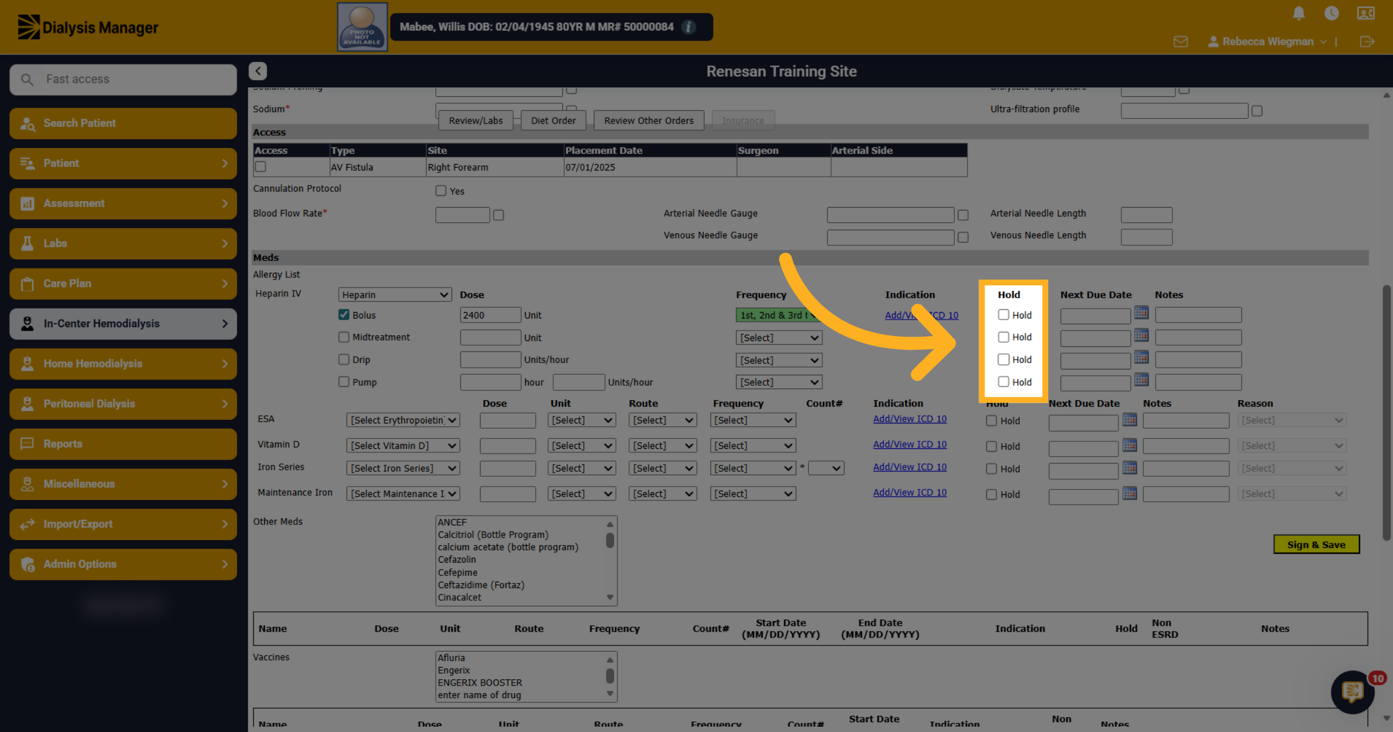Open calendar for Vitamin D next due date
The width and height of the screenshot is (1393, 732).
point(1129,445)
